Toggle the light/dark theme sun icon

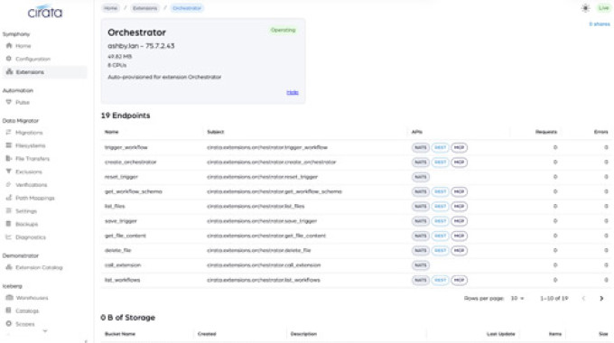point(585,8)
